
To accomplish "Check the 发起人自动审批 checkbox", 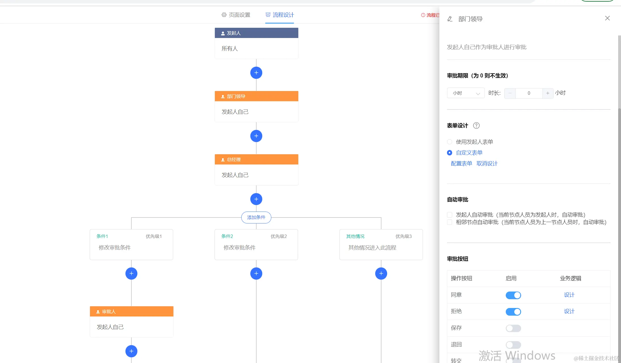I will pos(450,215).
